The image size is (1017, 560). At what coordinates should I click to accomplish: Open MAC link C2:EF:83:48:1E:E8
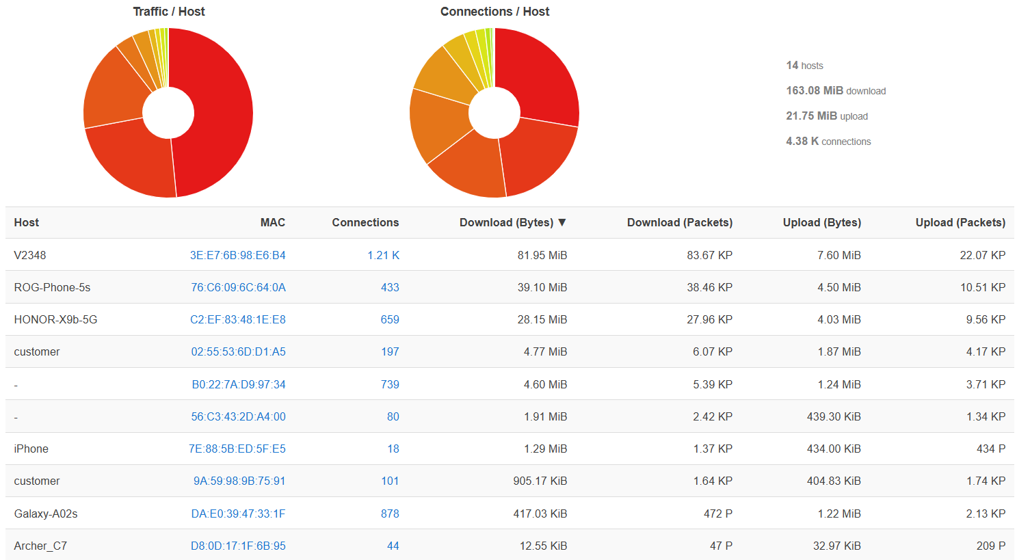click(238, 319)
